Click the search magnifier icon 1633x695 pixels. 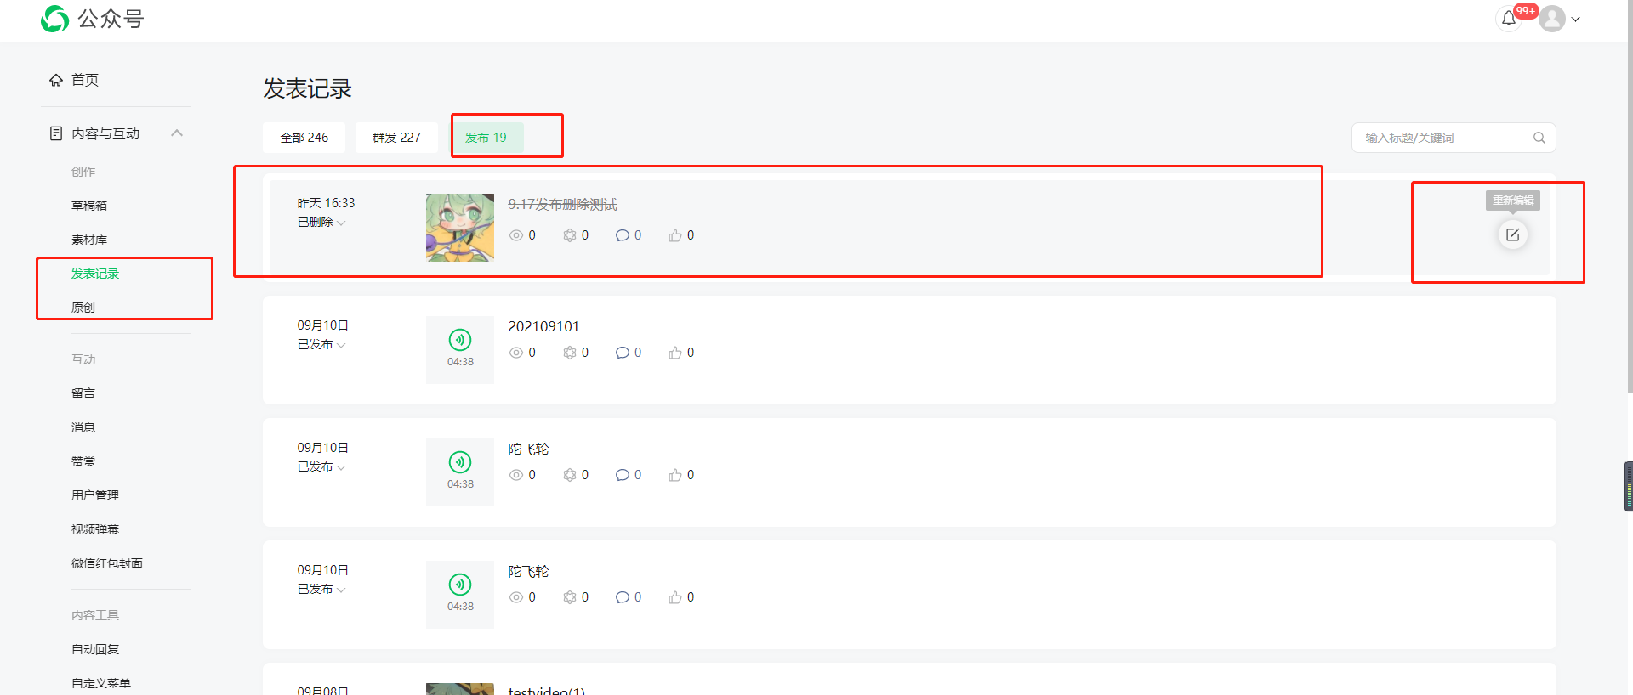(1539, 138)
